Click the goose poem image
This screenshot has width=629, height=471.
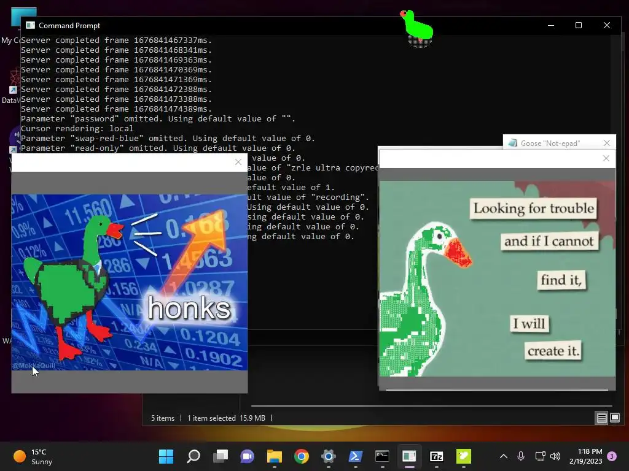pyautogui.click(x=498, y=279)
